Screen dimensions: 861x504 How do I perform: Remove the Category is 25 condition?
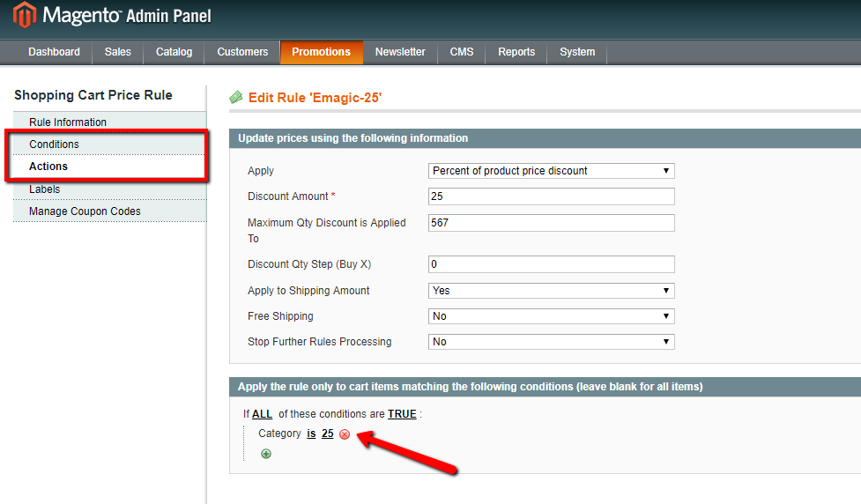[345, 434]
